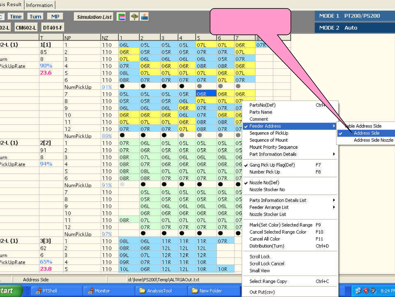Viewport: 395px width, 297px height.
Task: Choose Sequence of Mount from context menu
Action: coord(269,140)
